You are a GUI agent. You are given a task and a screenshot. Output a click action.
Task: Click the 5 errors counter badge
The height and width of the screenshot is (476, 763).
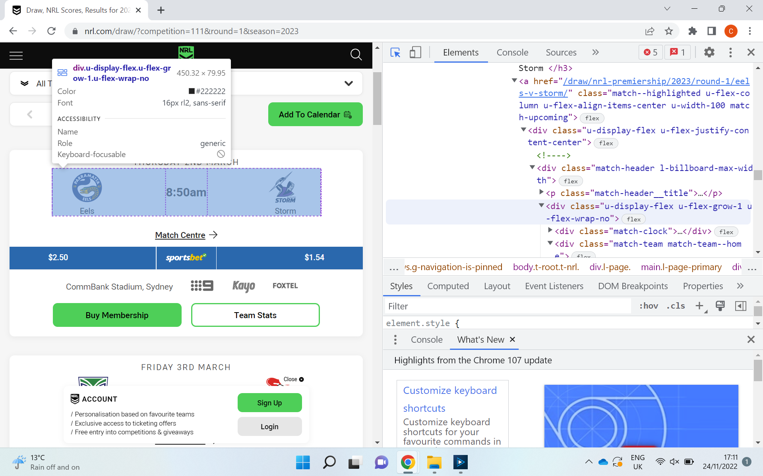(x=651, y=52)
